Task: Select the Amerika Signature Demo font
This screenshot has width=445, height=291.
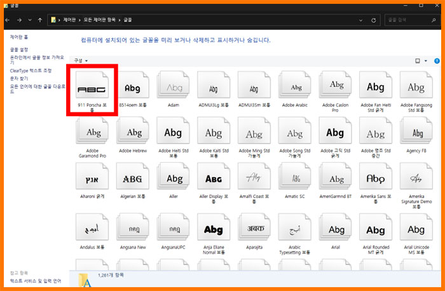Action: coord(416,177)
